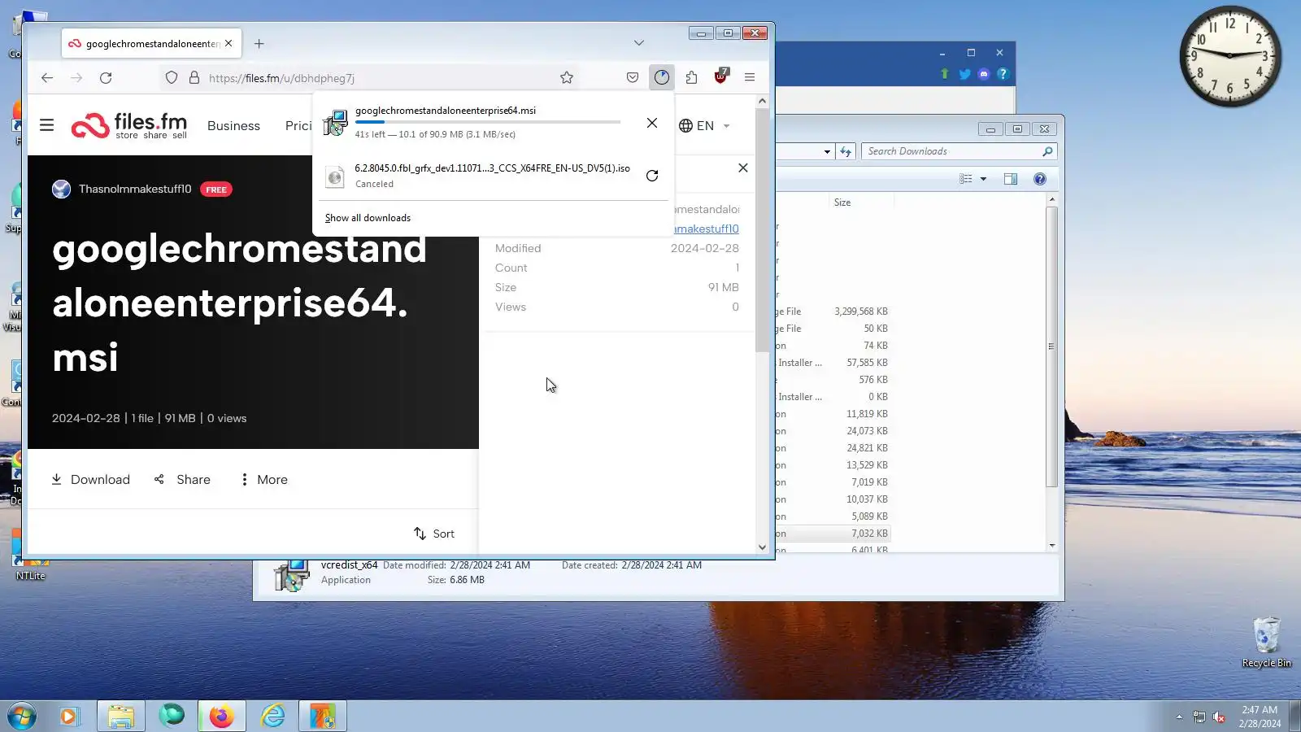Screen dimensions: 1301x732
Task: Open Firefox application hamburger menu
Action: (x=750, y=77)
